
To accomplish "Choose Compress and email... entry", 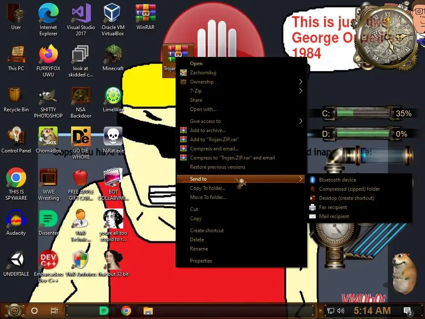I will 241,149.
